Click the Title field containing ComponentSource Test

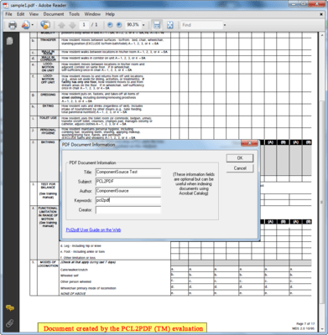[x=128, y=172]
